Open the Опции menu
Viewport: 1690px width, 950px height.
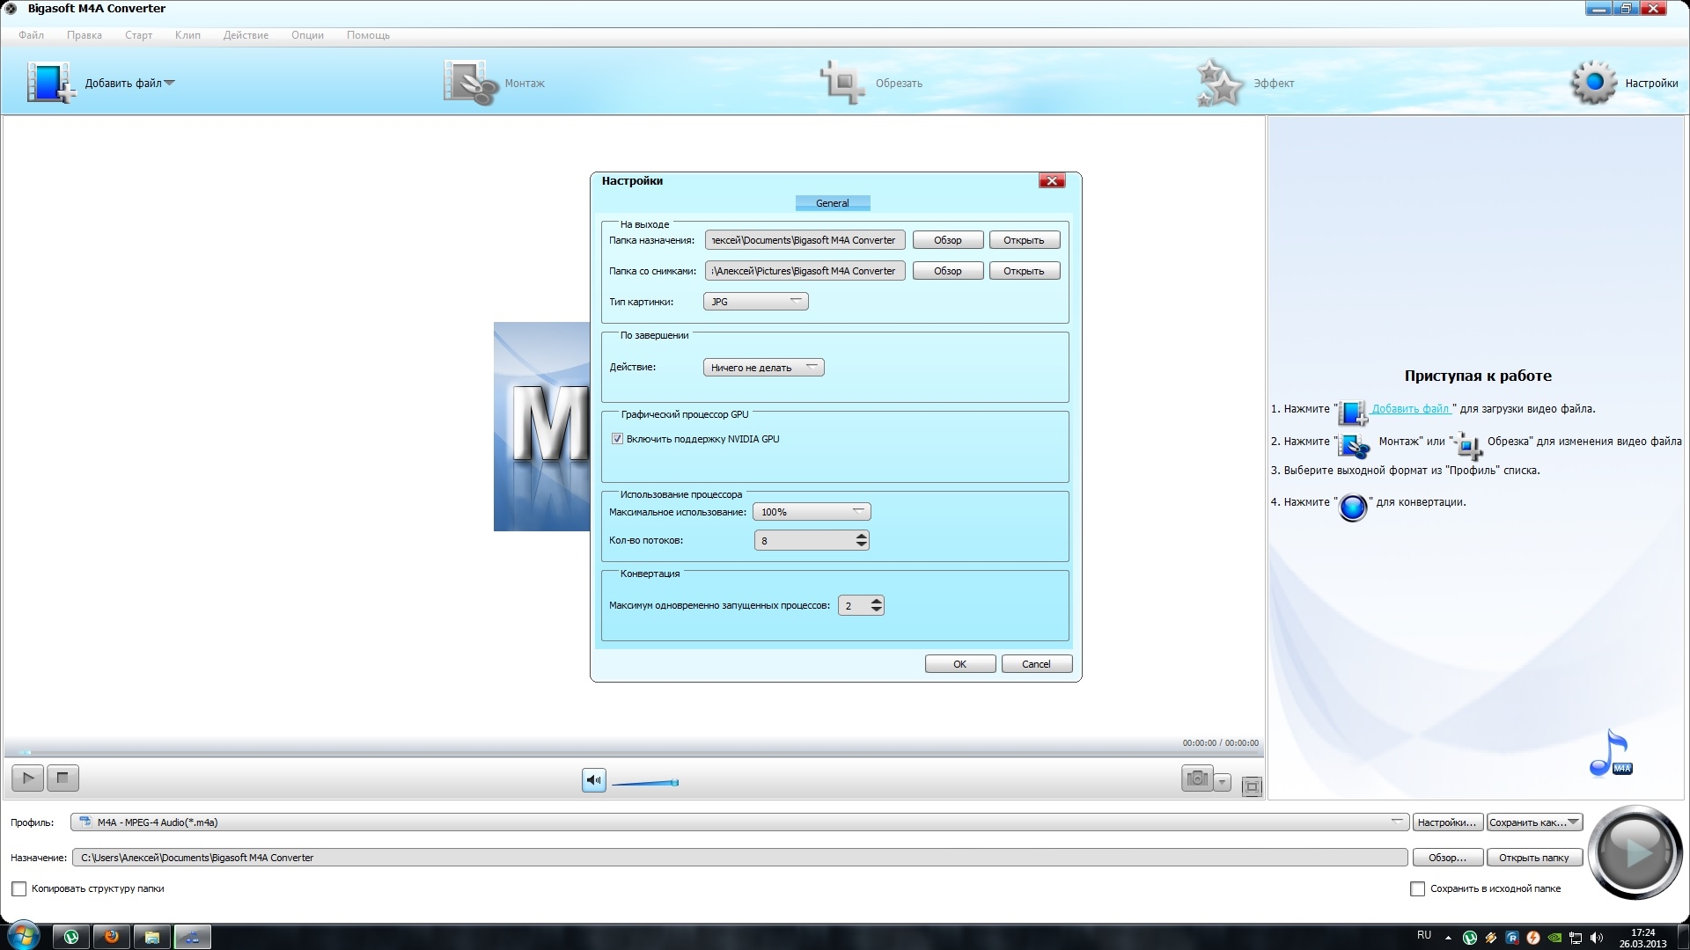(x=307, y=35)
